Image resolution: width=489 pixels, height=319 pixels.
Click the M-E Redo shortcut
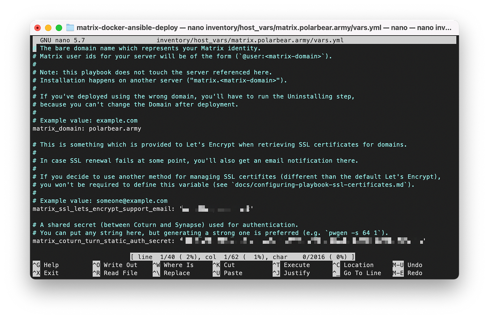pos(408,273)
